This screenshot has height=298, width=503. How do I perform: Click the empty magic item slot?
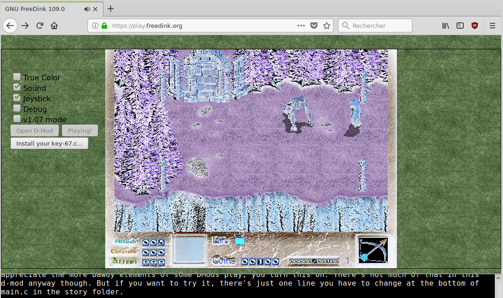pos(190,250)
